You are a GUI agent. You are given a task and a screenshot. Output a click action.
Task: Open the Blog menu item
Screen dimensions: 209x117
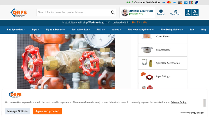click(x=204, y=30)
